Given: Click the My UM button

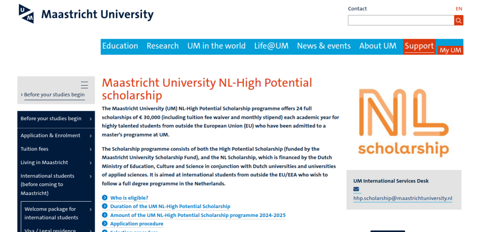Looking at the screenshot, I should pos(450,51).
